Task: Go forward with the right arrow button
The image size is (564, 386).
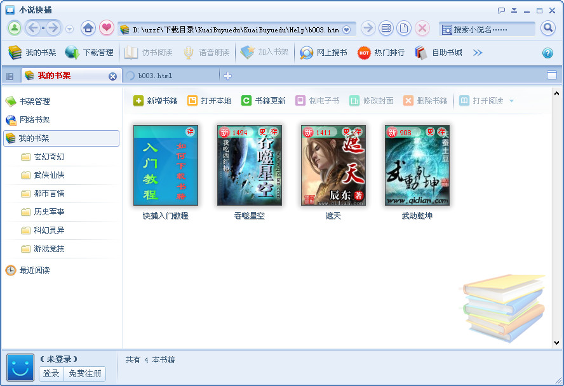Action: (x=53, y=28)
